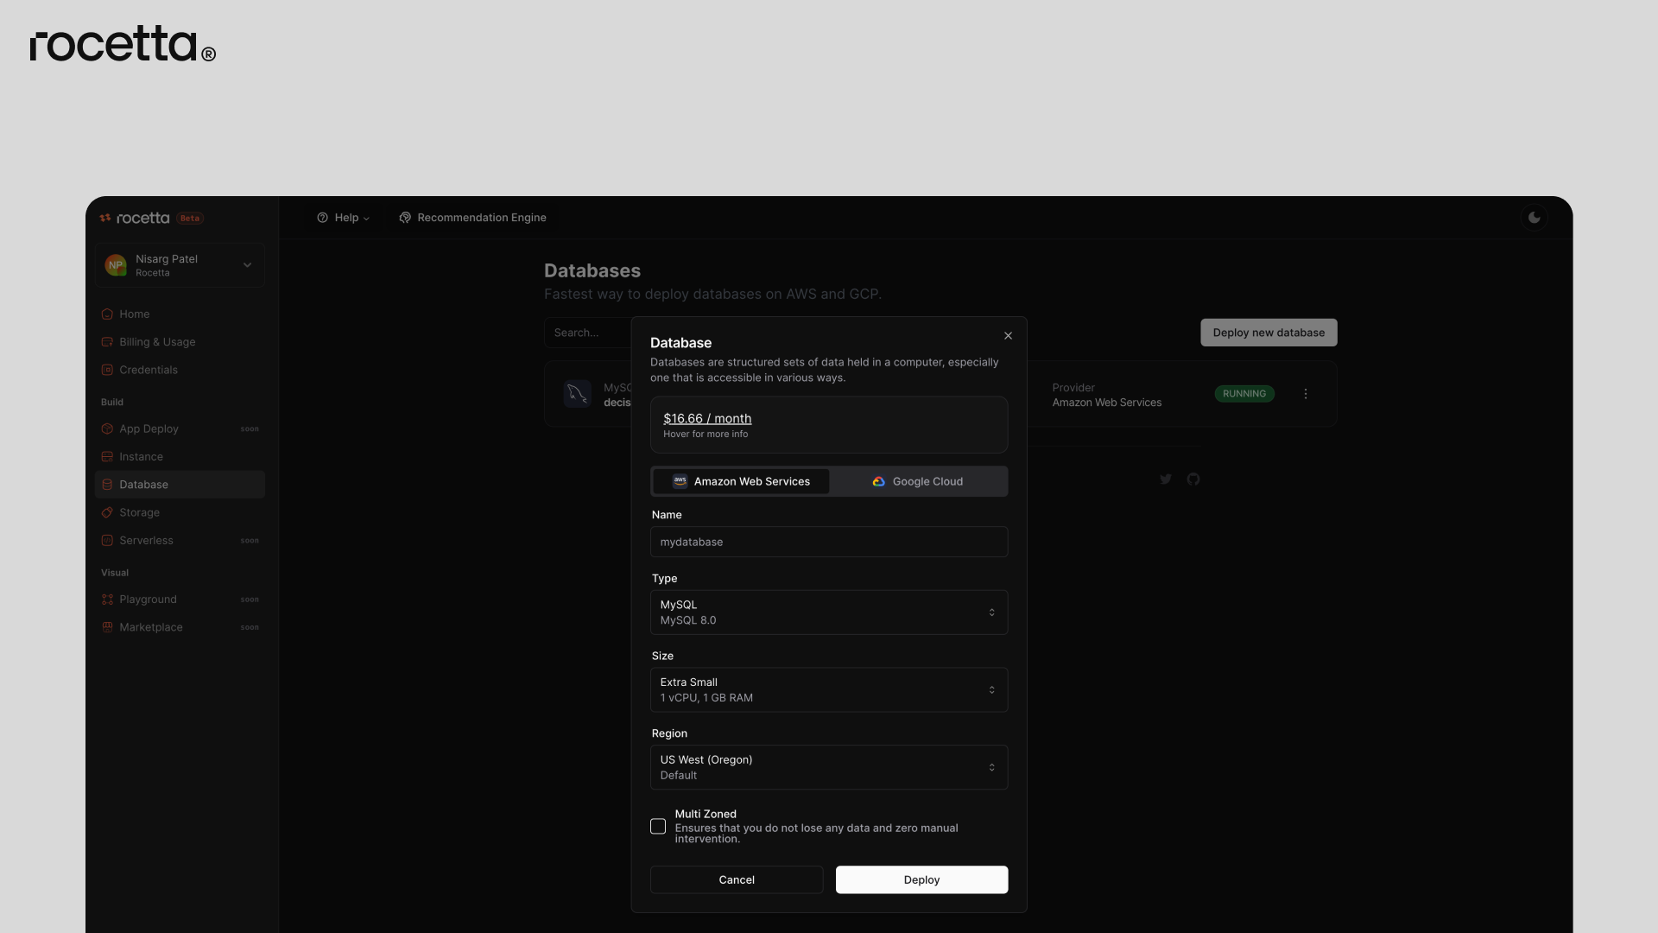Click the GitHub icon in footer
Image resolution: width=1658 pixels, height=933 pixels.
pos(1193,479)
